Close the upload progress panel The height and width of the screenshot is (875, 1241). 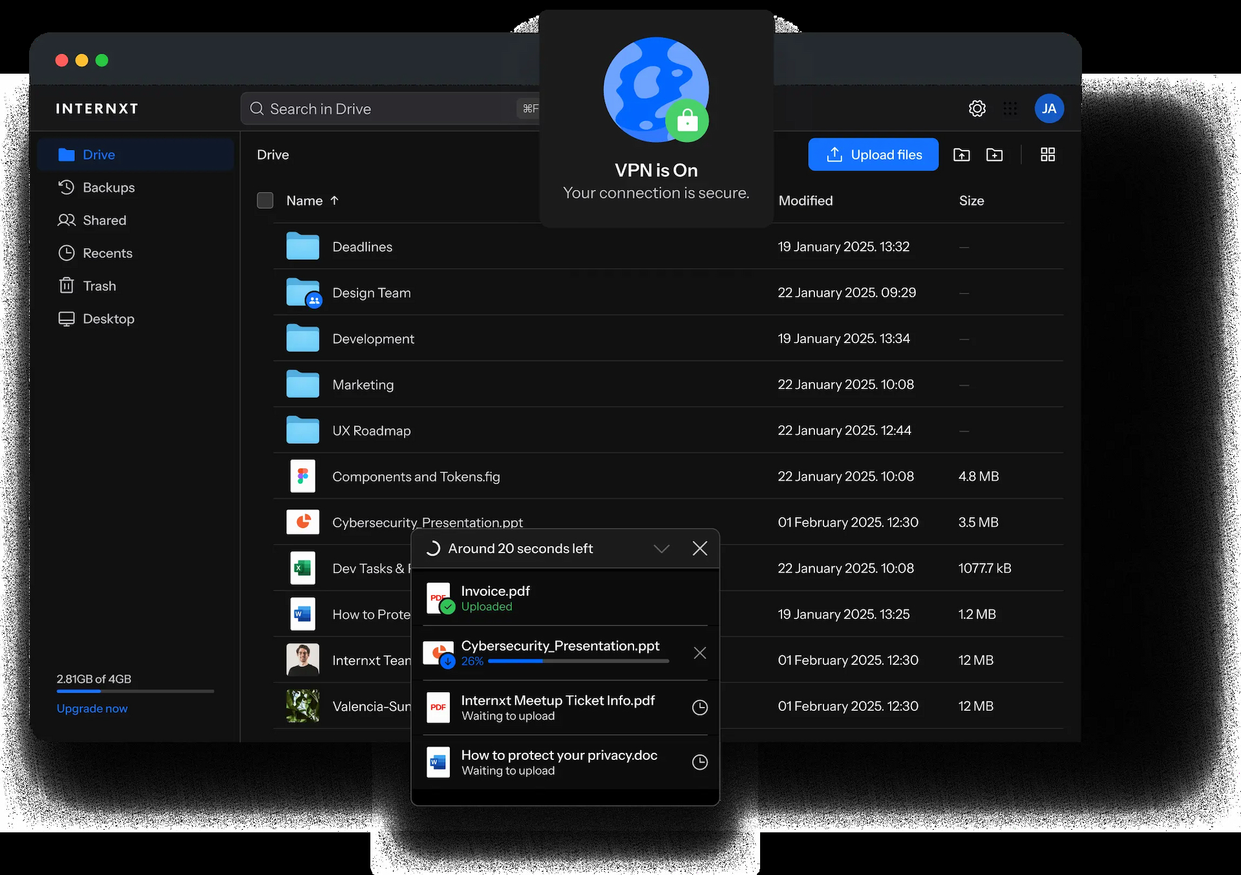pyautogui.click(x=699, y=549)
